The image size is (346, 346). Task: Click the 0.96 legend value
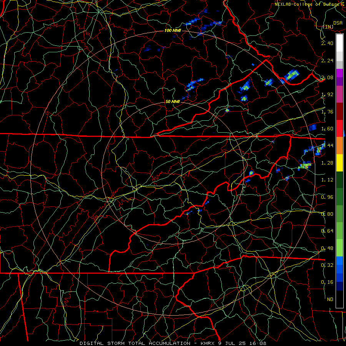327,197
